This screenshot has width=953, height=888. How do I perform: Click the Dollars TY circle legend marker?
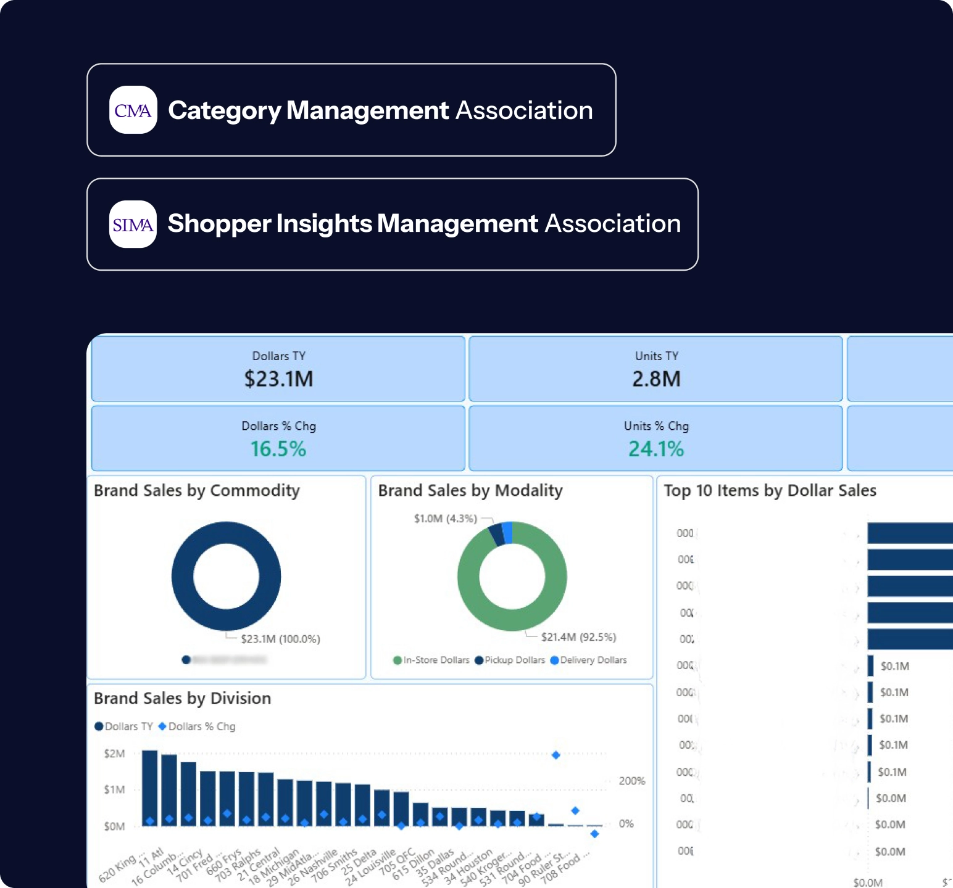tap(99, 726)
